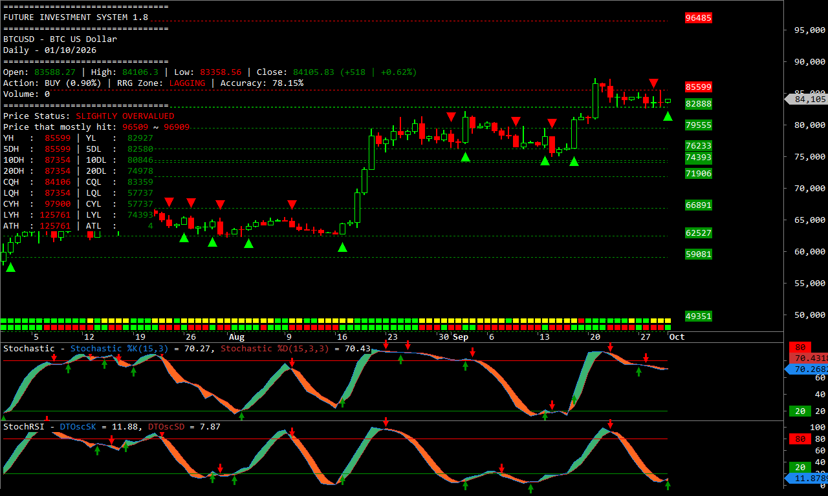
Task: Click the grey 84,105 current price tag
Action: [x=805, y=99]
